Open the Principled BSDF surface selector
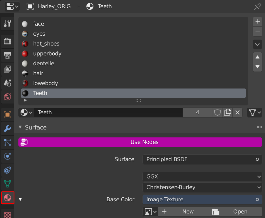 click(x=202, y=159)
